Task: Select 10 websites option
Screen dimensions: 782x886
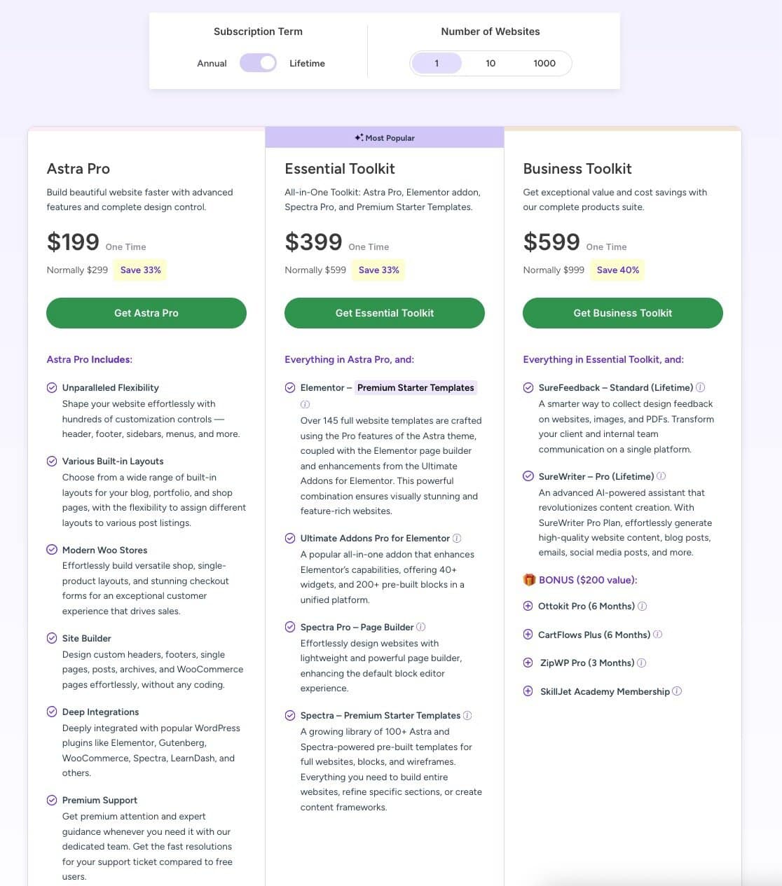Action: click(491, 63)
